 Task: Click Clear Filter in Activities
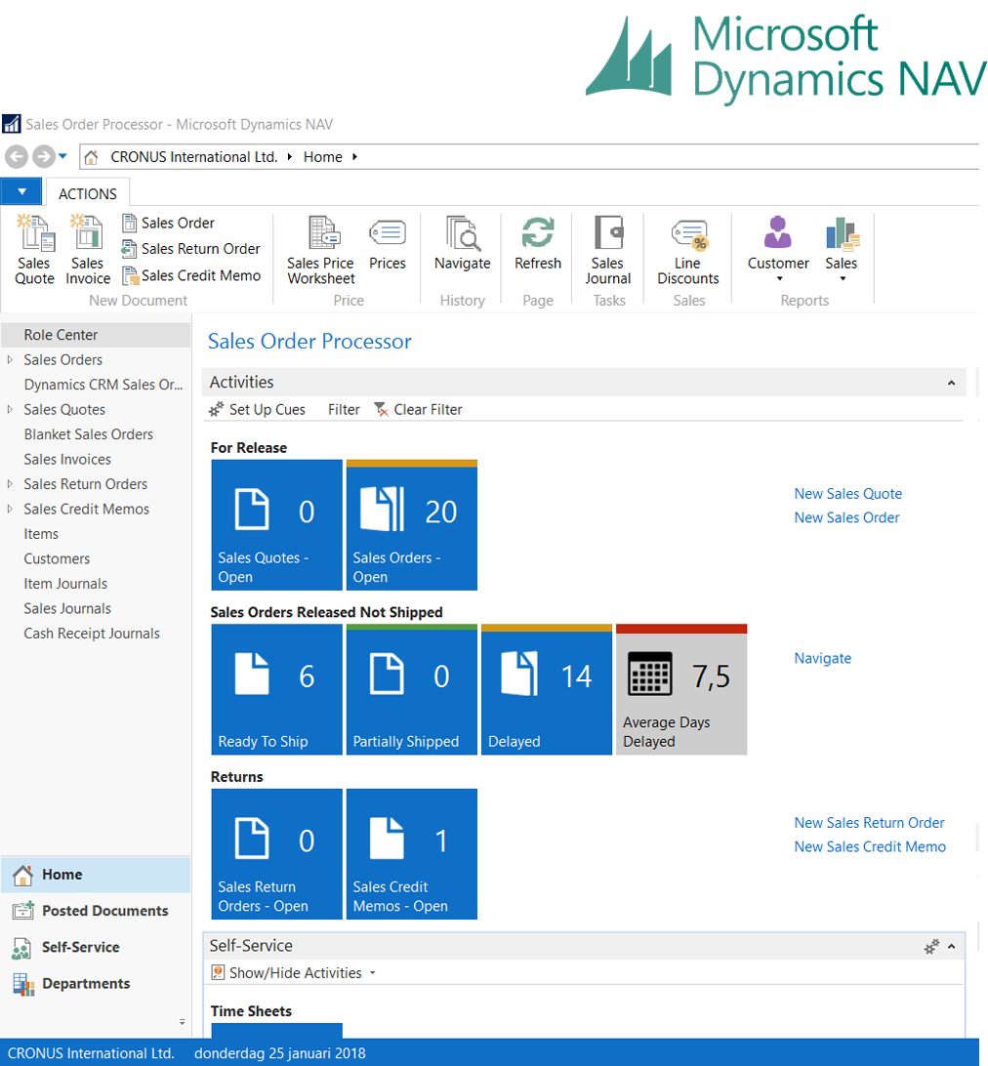point(418,409)
